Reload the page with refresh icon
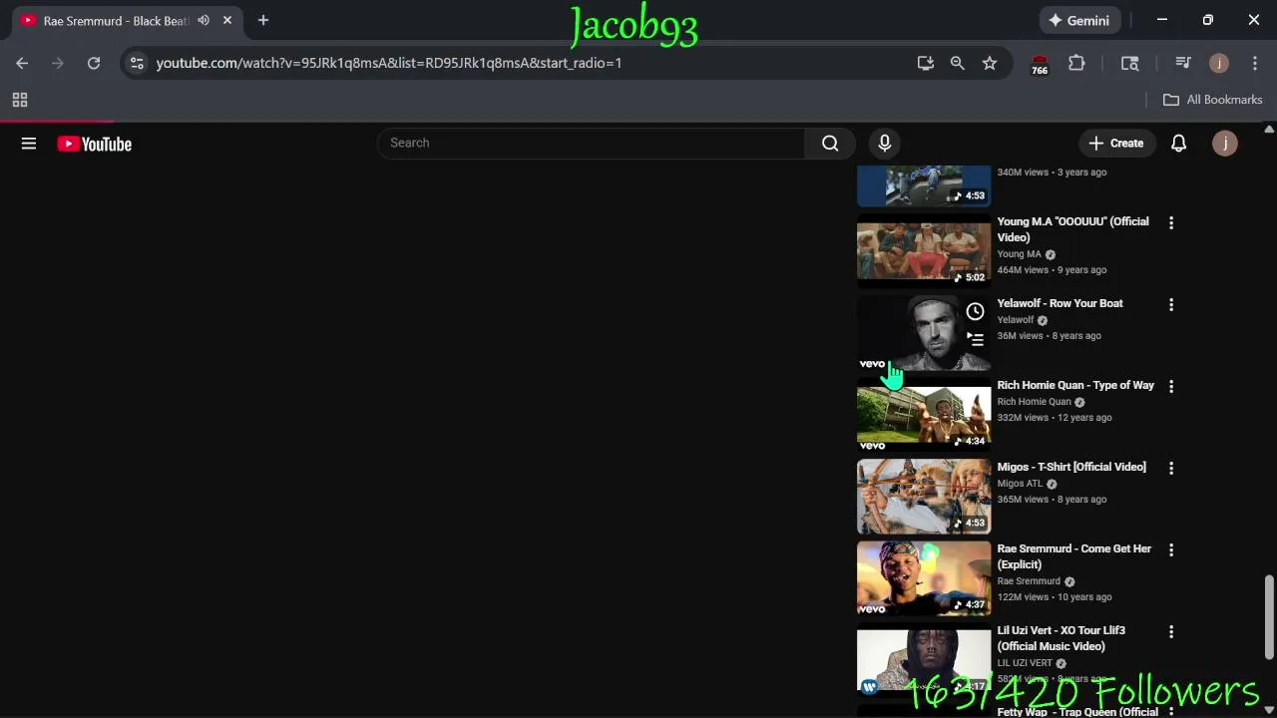This screenshot has width=1277, height=718. [x=94, y=63]
